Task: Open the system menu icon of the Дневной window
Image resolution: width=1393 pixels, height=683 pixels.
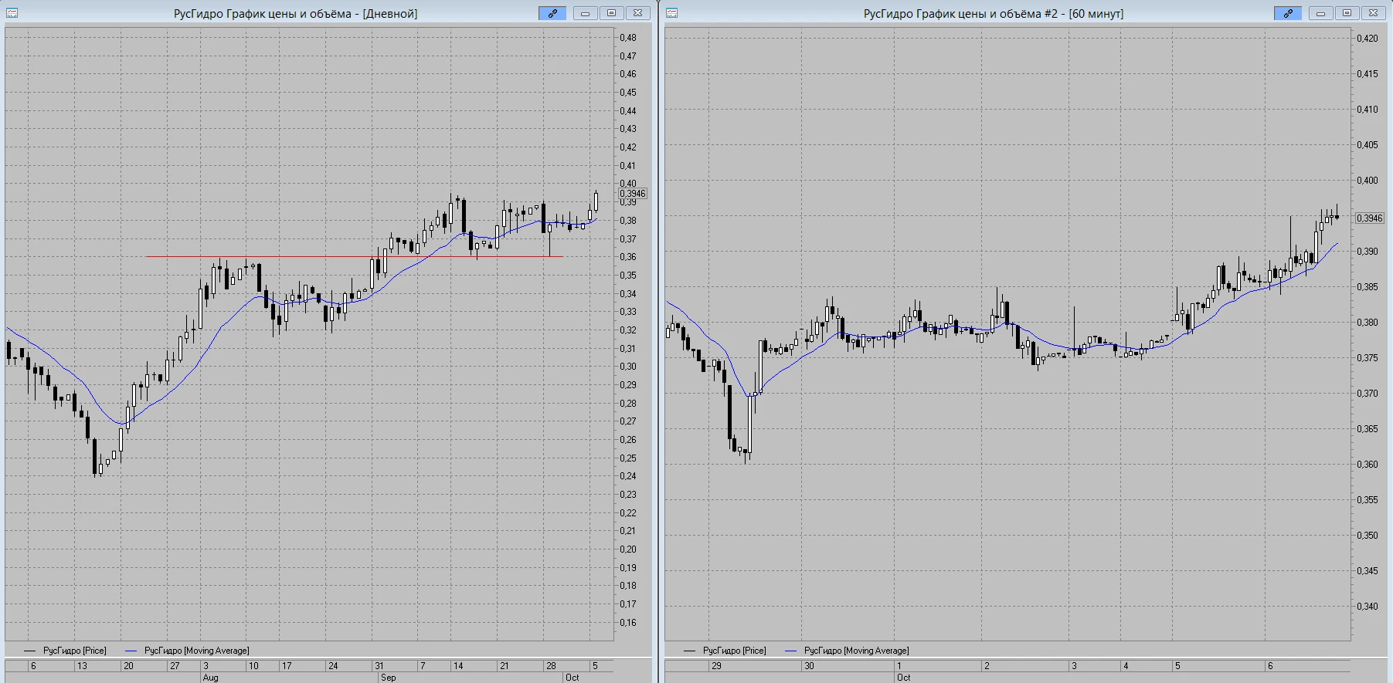Action: point(12,13)
